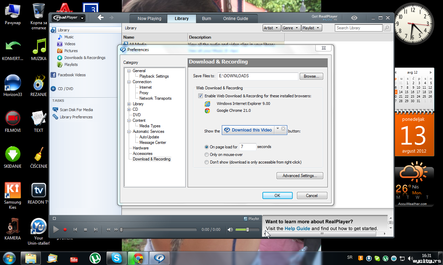
Task: Select the FILMOVI desktop icon
Action: coord(13,121)
